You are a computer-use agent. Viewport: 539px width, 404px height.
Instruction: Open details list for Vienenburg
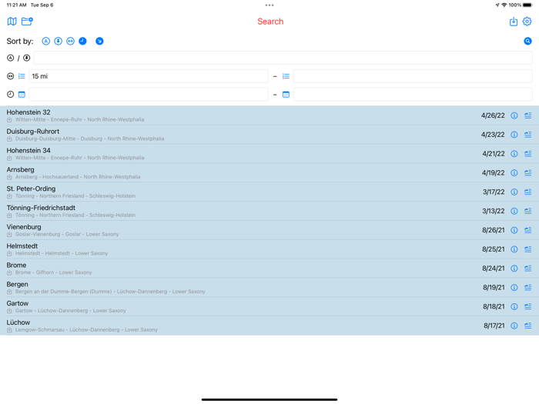point(528,230)
